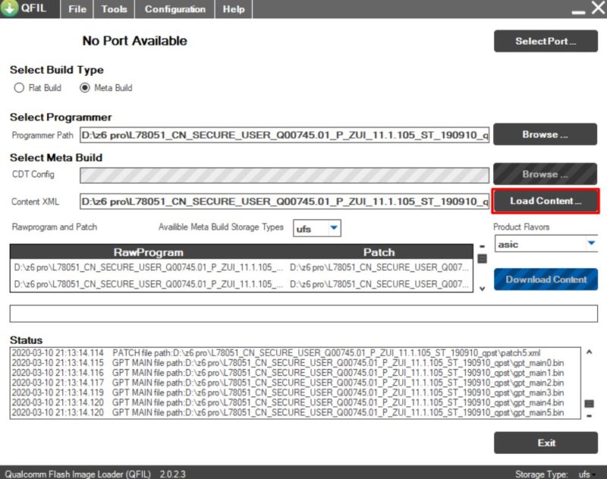The width and height of the screenshot is (607, 479).
Task: Open the ufs storage types dropdown
Action: [317, 228]
